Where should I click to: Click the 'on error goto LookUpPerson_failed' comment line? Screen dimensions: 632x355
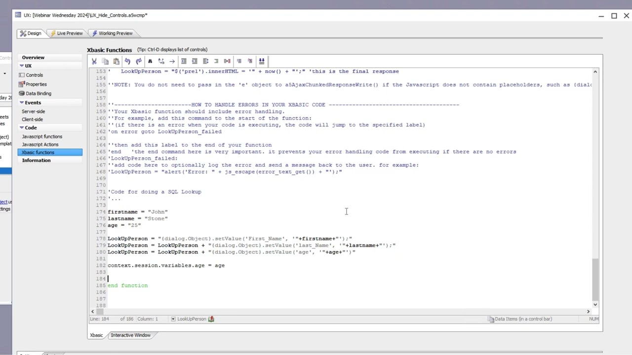[x=165, y=132]
